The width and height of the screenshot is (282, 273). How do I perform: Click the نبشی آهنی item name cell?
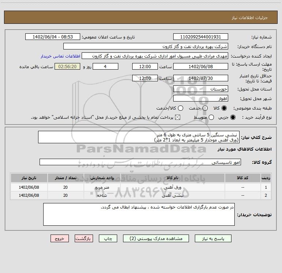click(172, 195)
